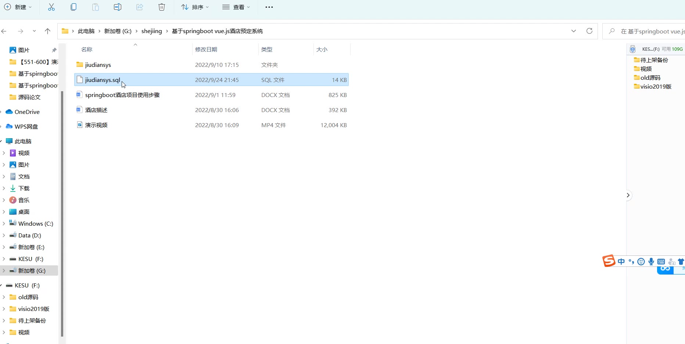Open the 查看 (View) dropdown
Screen dimensions: 685x344
pos(236,7)
